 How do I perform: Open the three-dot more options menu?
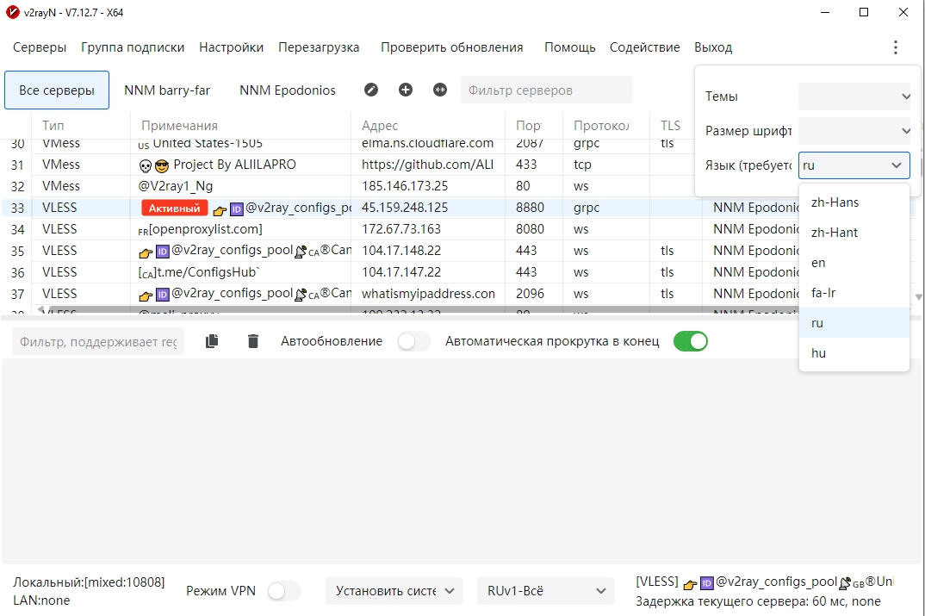(x=896, y=47)
